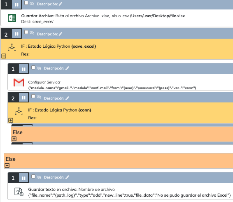Screen dimensions: 233x202
Task: Click the IF branch icon for save_excel condition
Action: [12, 47]
